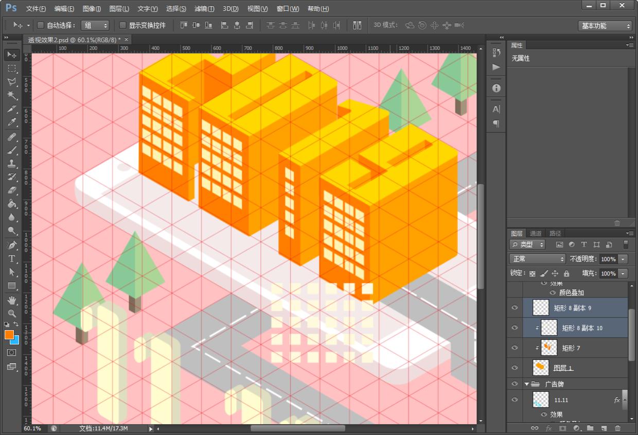638x435 pixels.
Task: Click the orange foreground color swatch
Action: click(9, 335)
